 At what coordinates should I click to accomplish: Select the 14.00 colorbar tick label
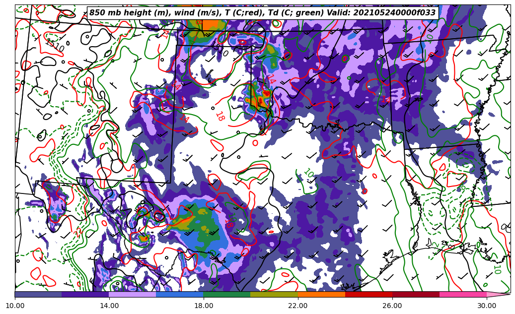pyautogui.click(x=109, y=306)
